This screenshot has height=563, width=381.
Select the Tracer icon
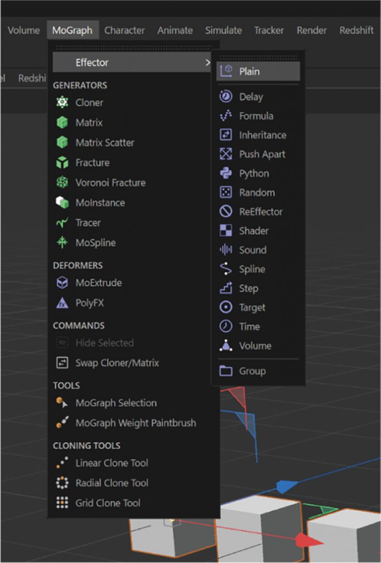pyautogui.click(x=62, y=222)
